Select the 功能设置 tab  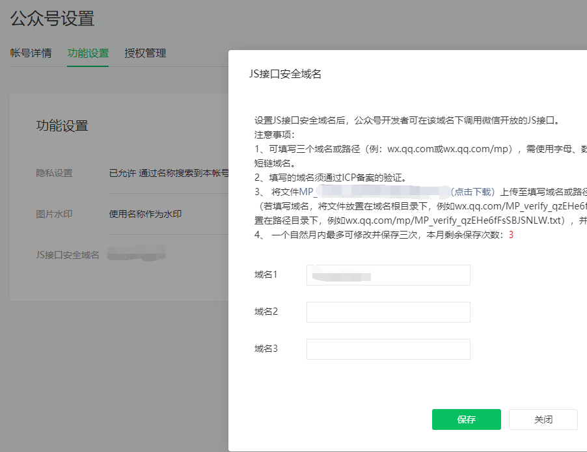pyautogui.click(x=87, y=53)
